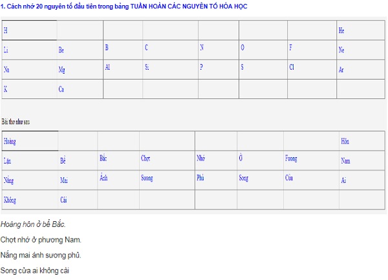
Task: Click the 'Si' element link
Action: (147, 67)
